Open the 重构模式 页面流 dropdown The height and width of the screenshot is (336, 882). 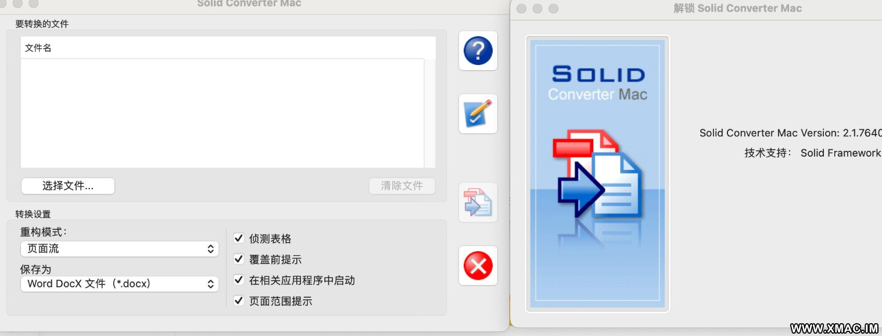click(120, 249)
